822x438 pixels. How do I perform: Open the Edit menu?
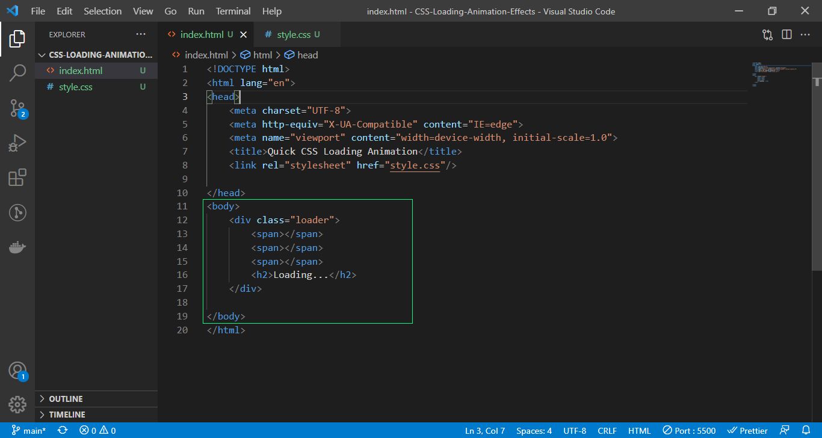tap(64, 11)
